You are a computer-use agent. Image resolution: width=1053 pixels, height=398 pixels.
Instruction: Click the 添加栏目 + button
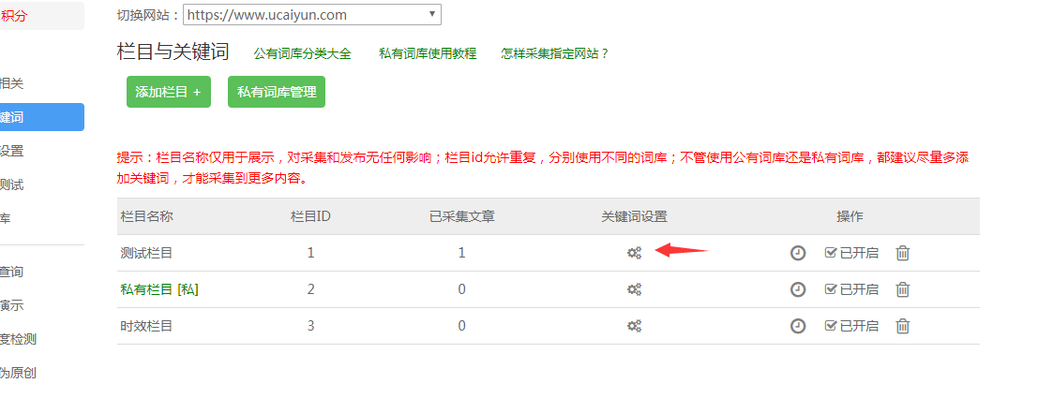(x=169, y=92)
